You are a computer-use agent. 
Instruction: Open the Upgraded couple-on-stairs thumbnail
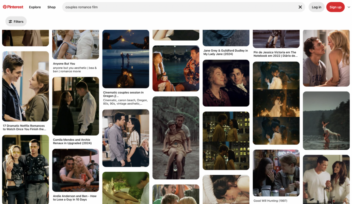pos(75,106)
